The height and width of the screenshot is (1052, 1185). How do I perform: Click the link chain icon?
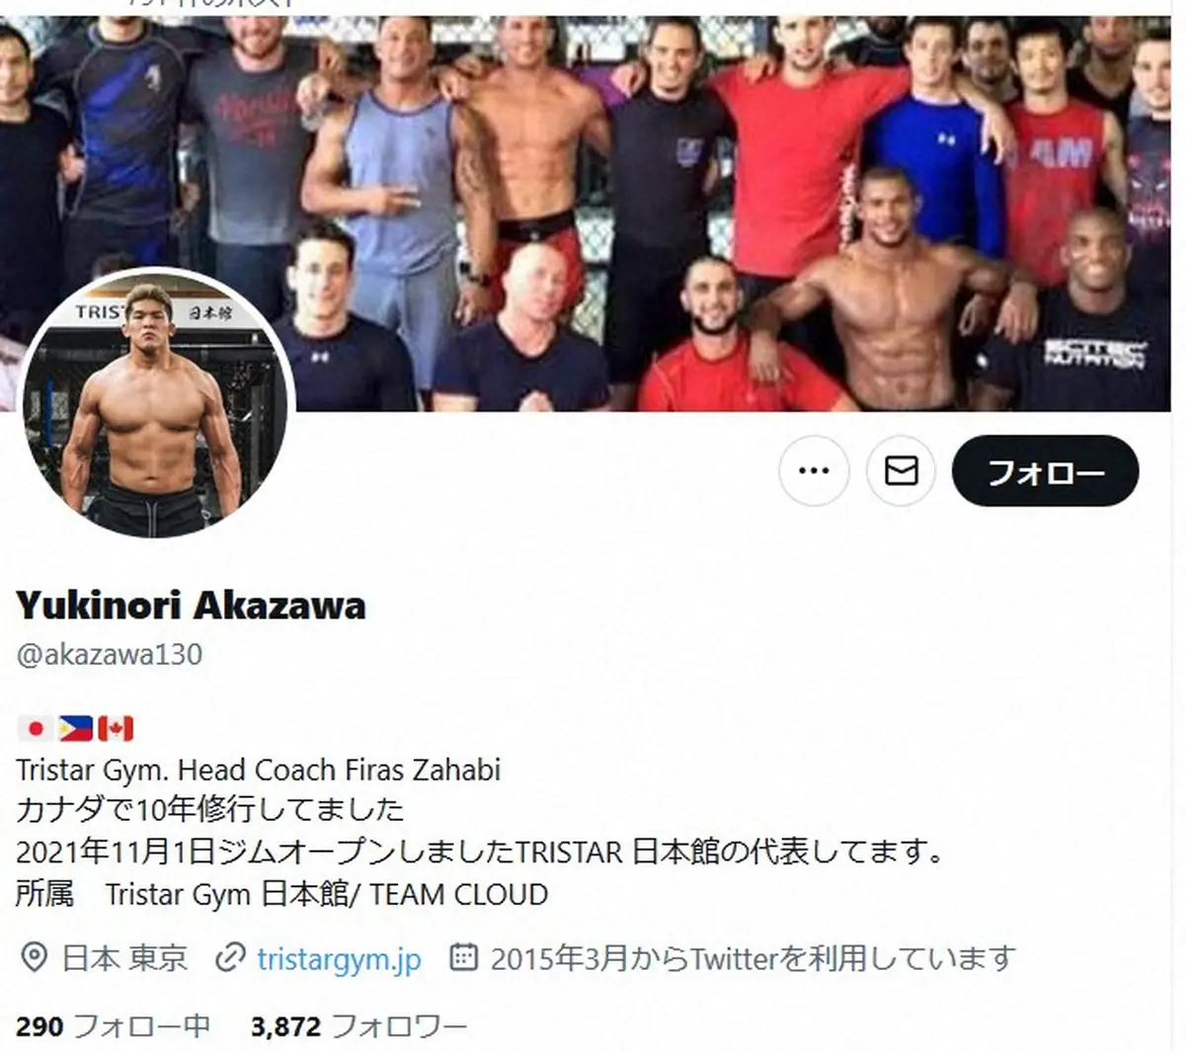point(230,957)
